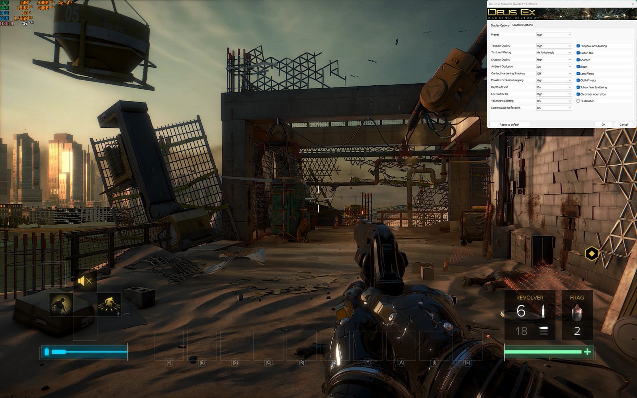The image size is (637, 398).
Task: Expand the Screenspace Reflections dropdown
Action: (554, 108)
